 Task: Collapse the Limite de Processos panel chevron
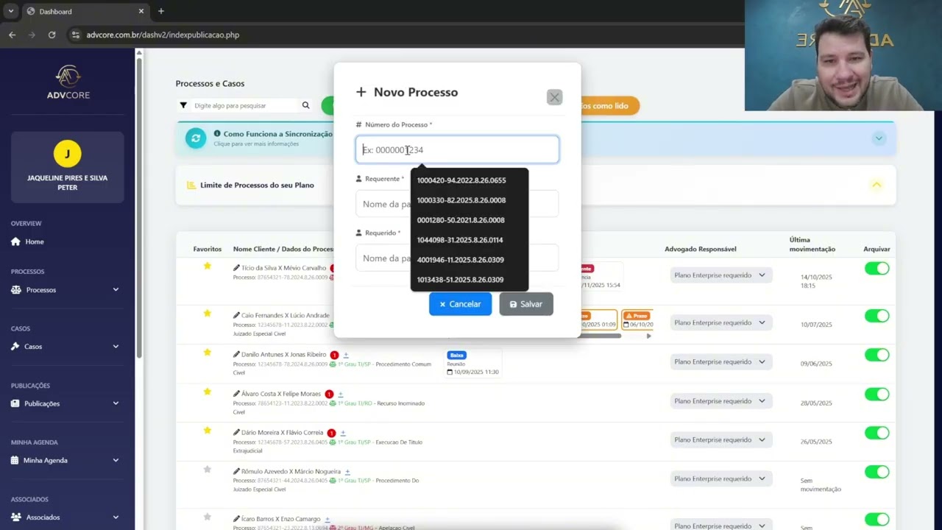[877, 185]
